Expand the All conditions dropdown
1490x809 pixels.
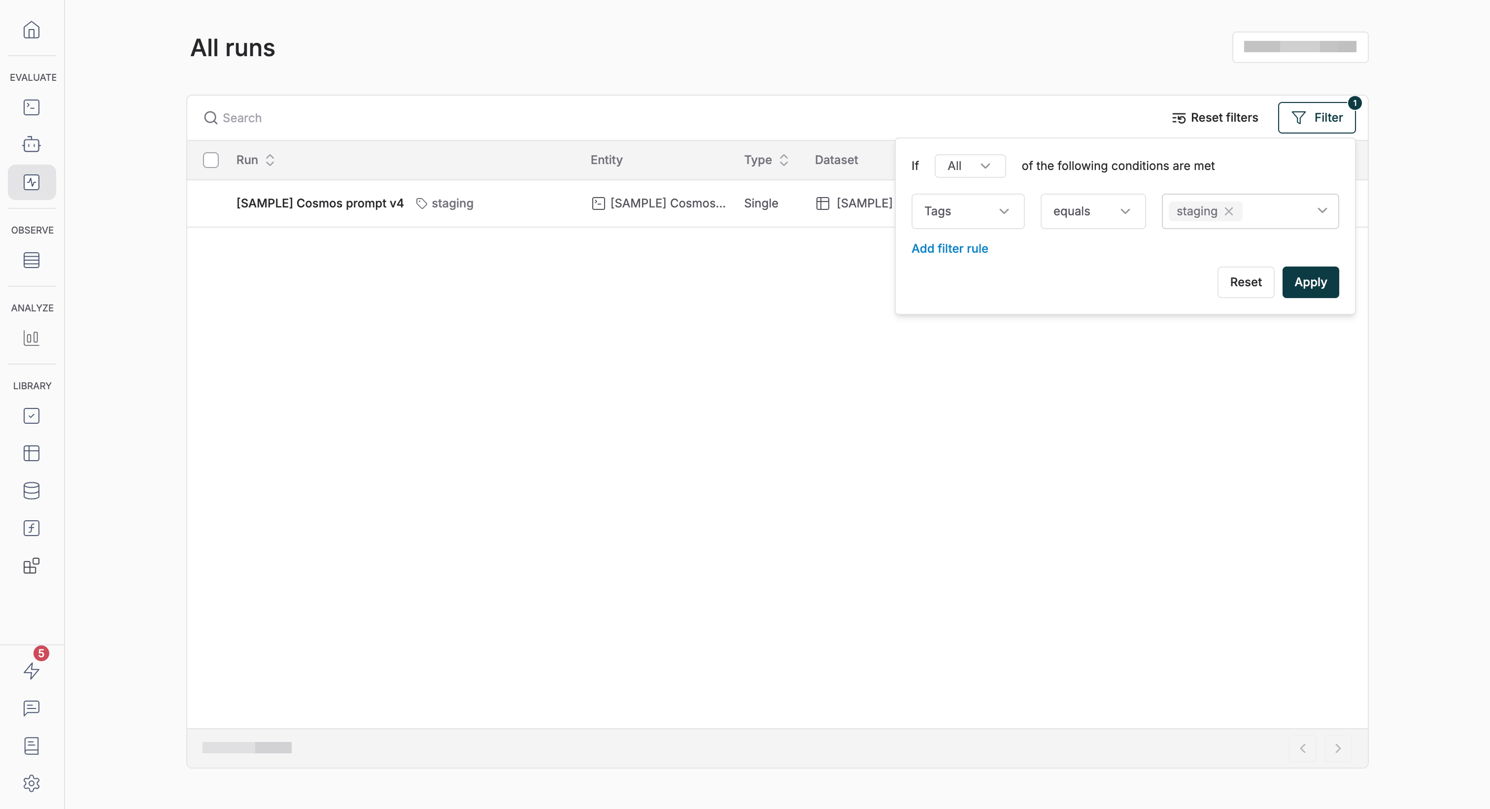point(969,166)
